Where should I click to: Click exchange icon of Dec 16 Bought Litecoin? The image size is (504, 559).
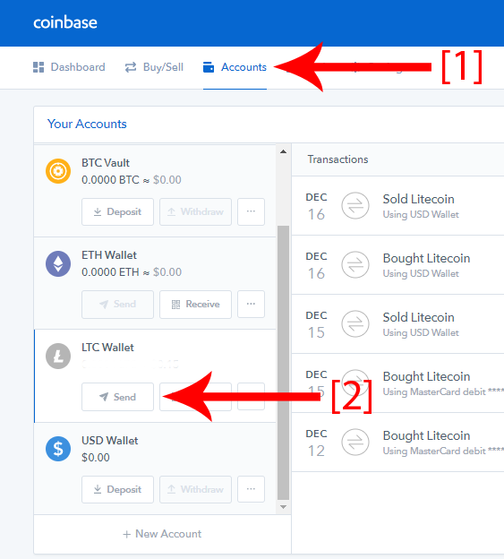coord(355,265)
